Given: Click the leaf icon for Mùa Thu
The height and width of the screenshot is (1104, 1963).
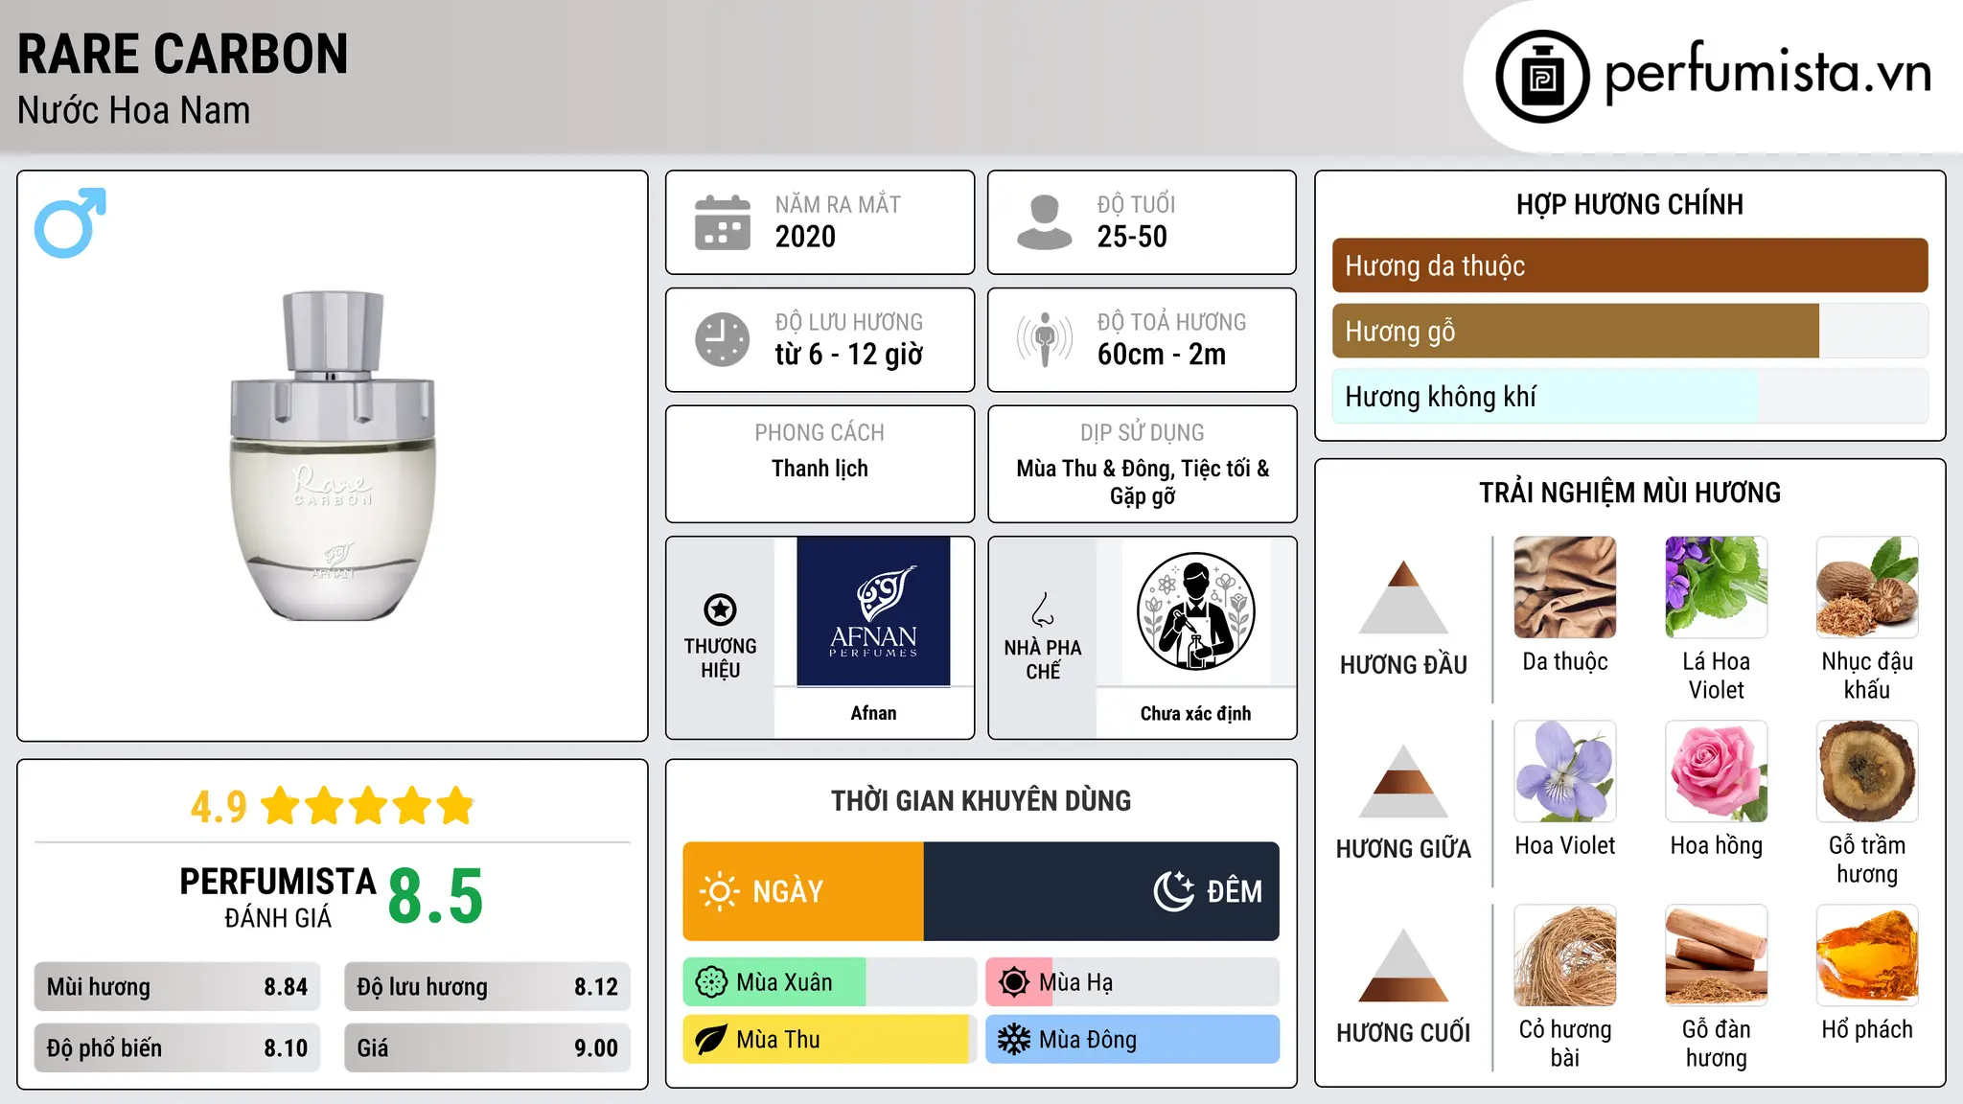Looking at the screenshot, I should pyautogui.click(x=711, y=1040).
